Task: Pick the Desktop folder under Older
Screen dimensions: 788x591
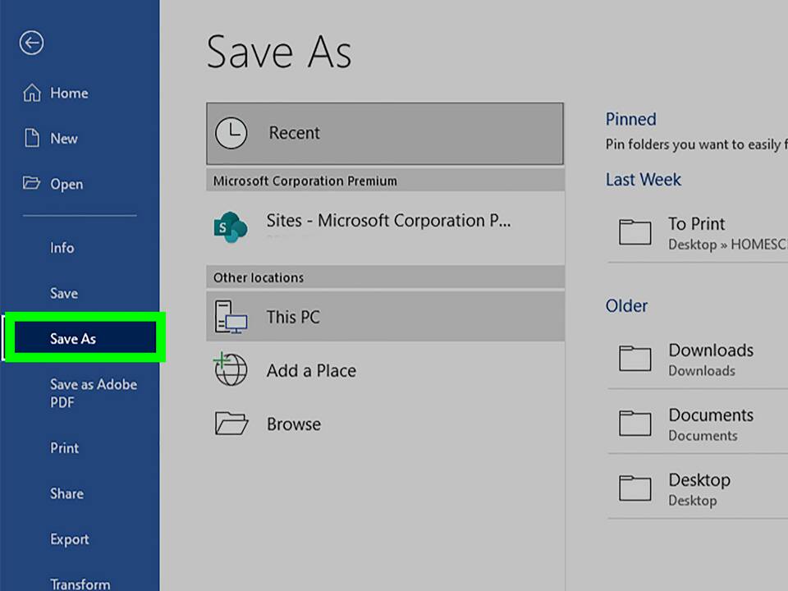Action: coord(699,488)
